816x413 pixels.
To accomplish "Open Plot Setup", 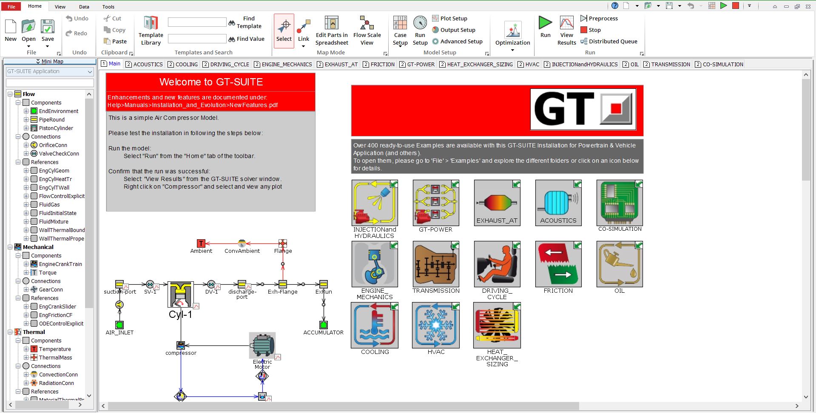I will (x=450, y=18).
